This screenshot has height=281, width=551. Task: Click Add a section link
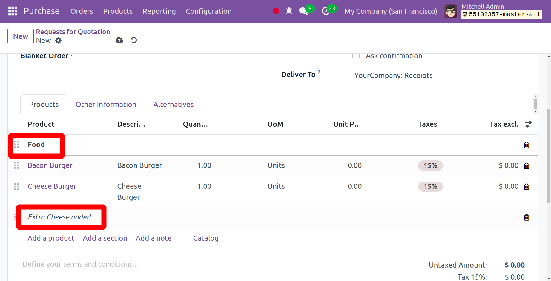click(105, 238)
